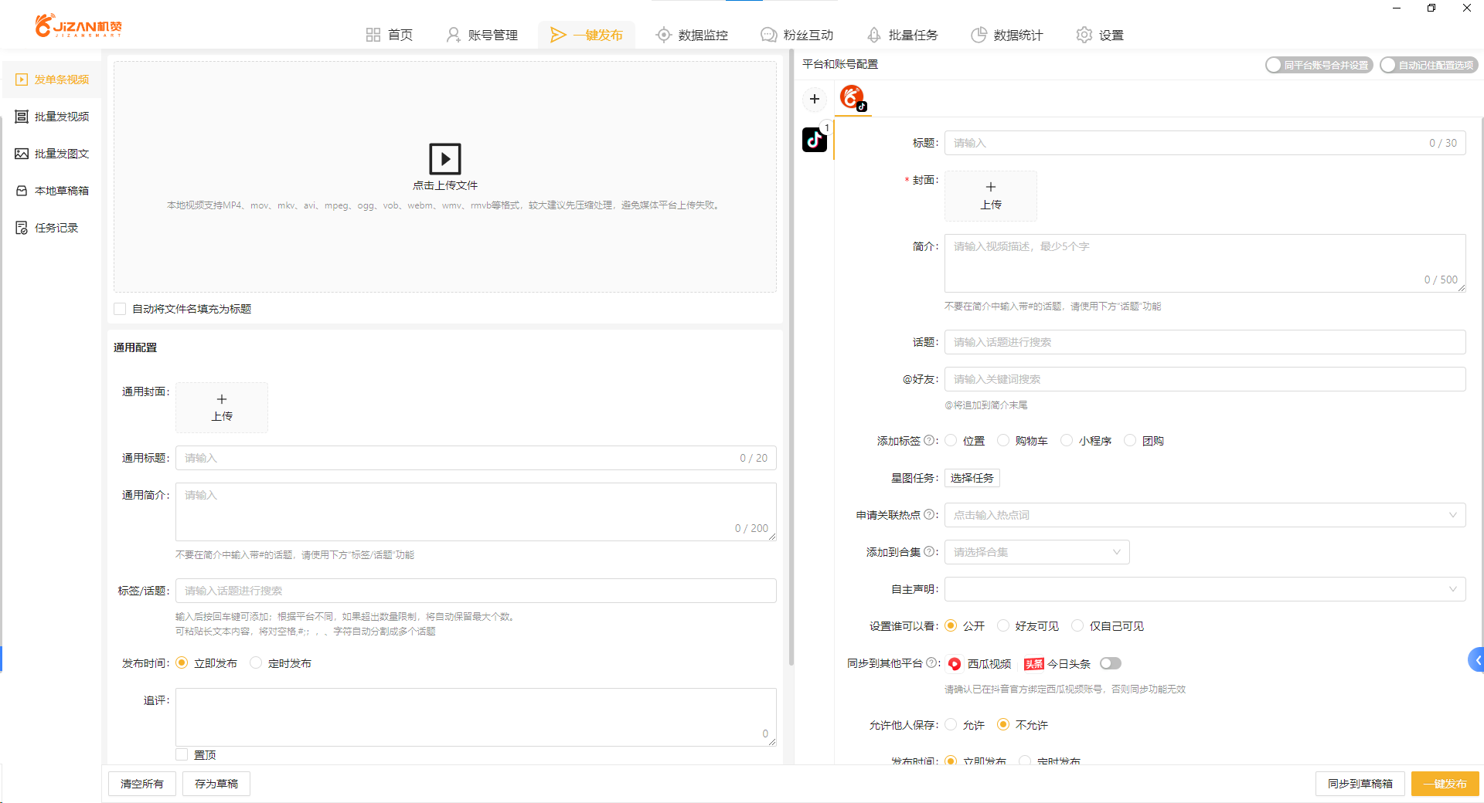This screenshot has height=803, width=1484.
Task: Click the blue collapse arrow on right edge
Action: pyautogui.click(x=1476, y=660)
